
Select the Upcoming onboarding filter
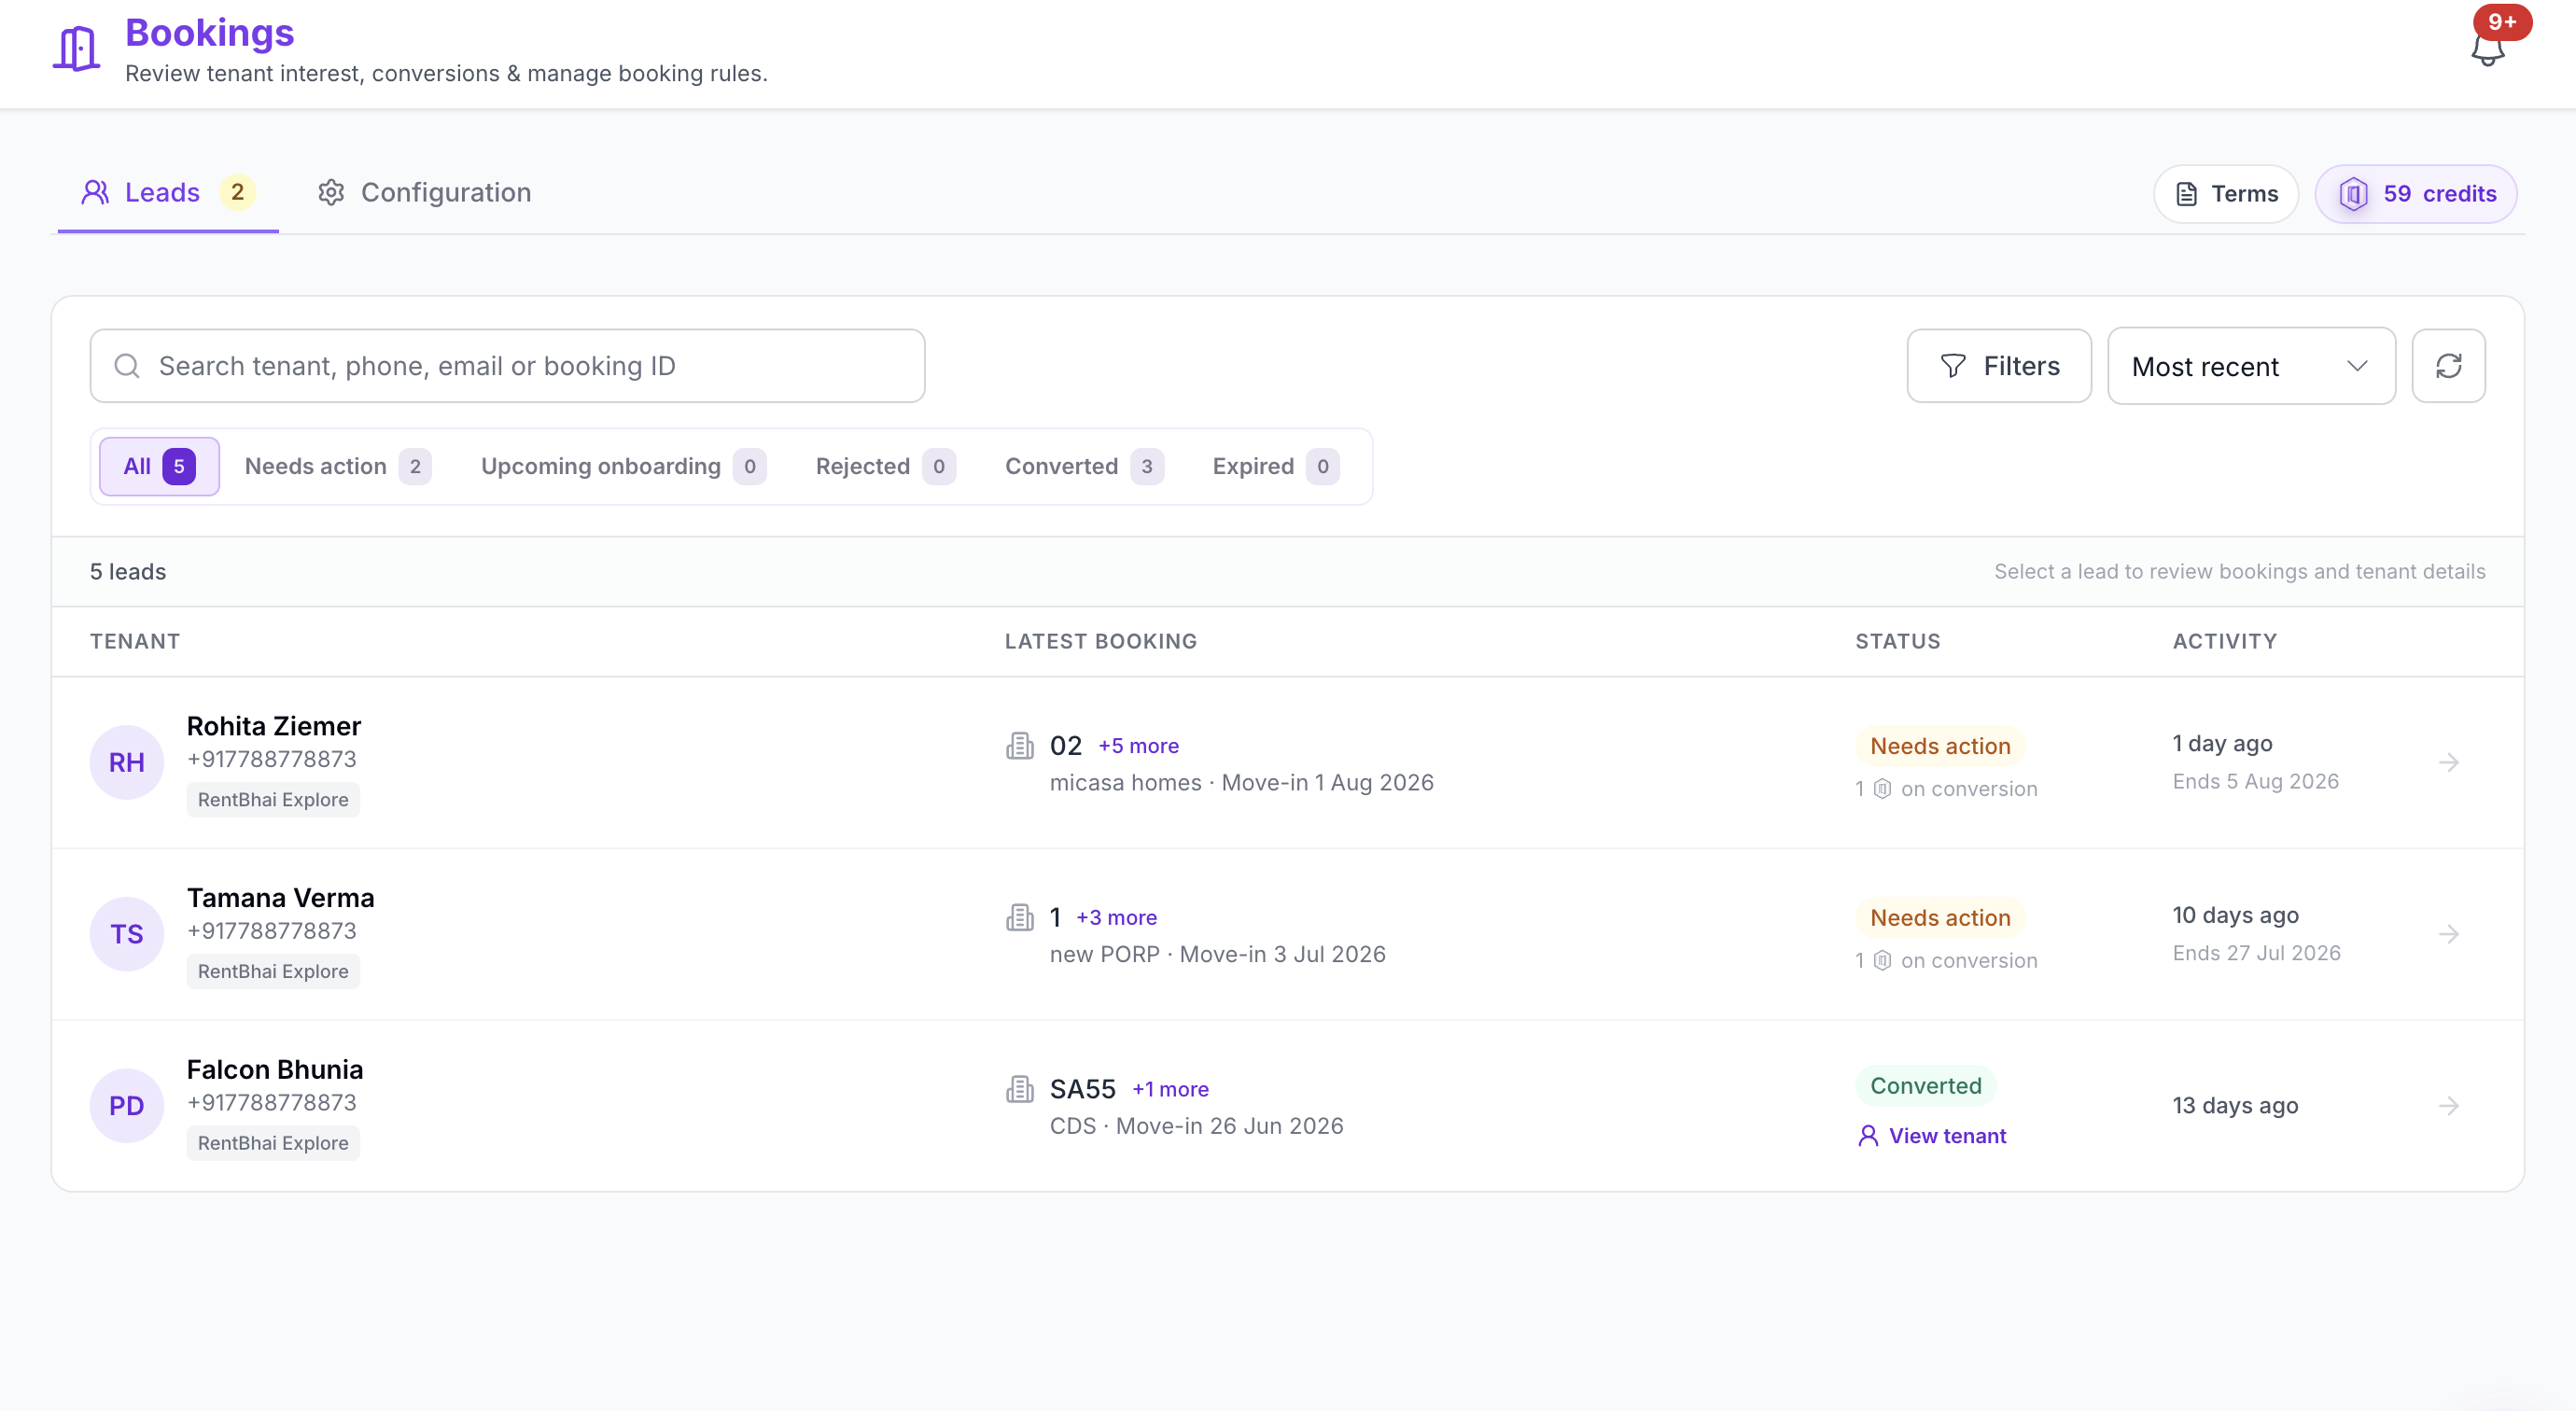pos(623,467)
